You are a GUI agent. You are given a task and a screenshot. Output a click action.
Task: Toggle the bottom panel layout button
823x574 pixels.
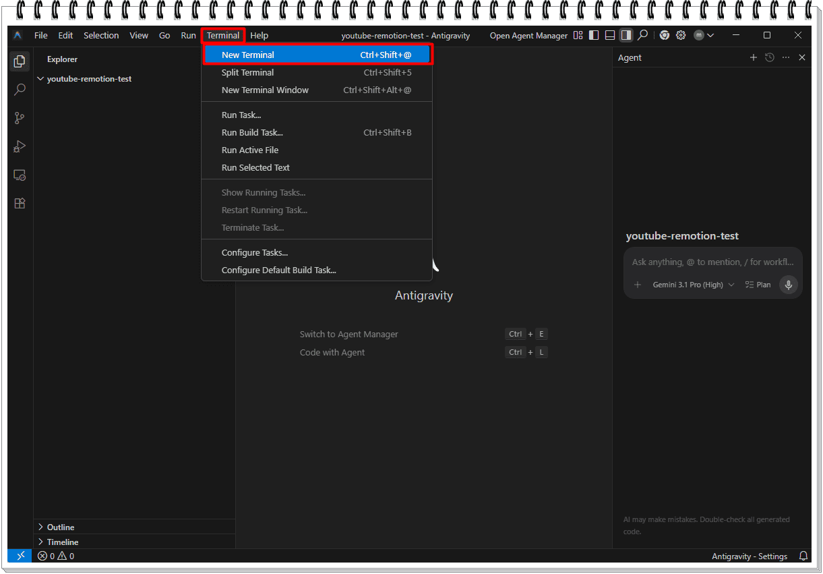610,35
